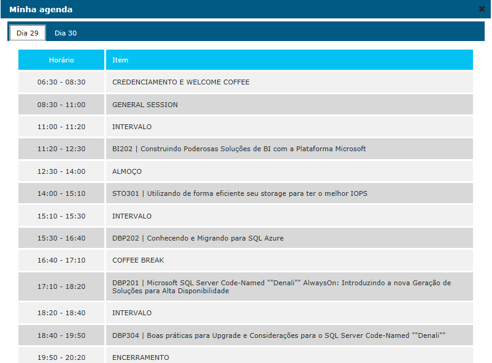This screenshot has width=492, height=363.
Task: Open the STO301 storage session item
Action: 240,193
